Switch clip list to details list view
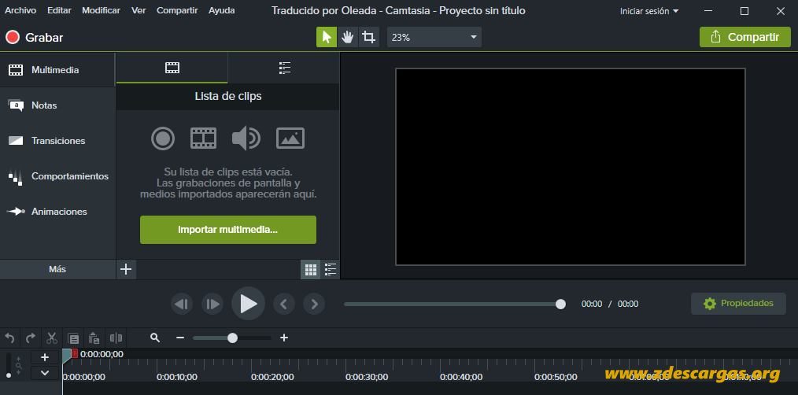 point(331,269)
